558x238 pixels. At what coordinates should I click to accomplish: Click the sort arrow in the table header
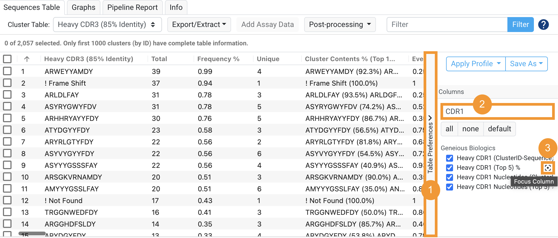point(27,59)
